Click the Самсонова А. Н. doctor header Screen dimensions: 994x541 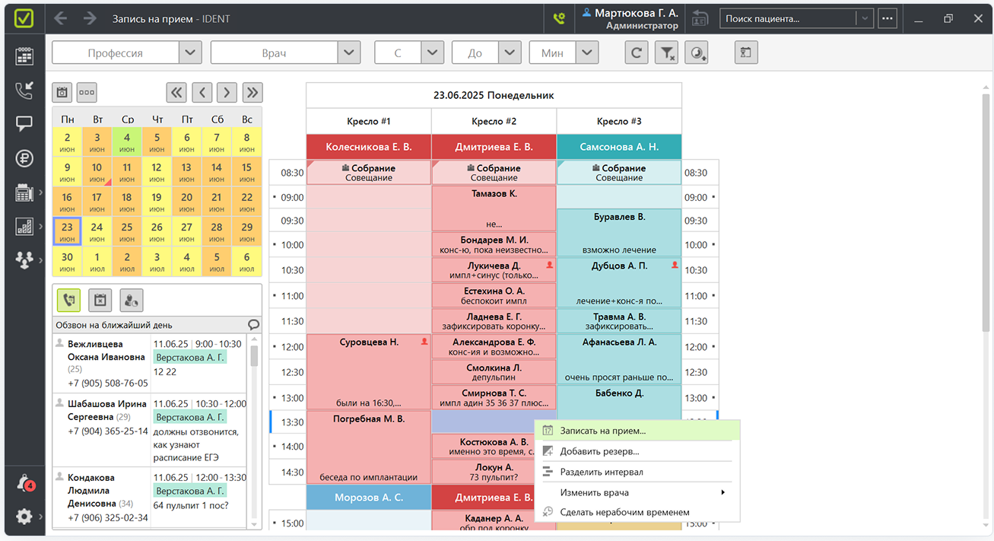pyautogui.click(x=619, y=147)
